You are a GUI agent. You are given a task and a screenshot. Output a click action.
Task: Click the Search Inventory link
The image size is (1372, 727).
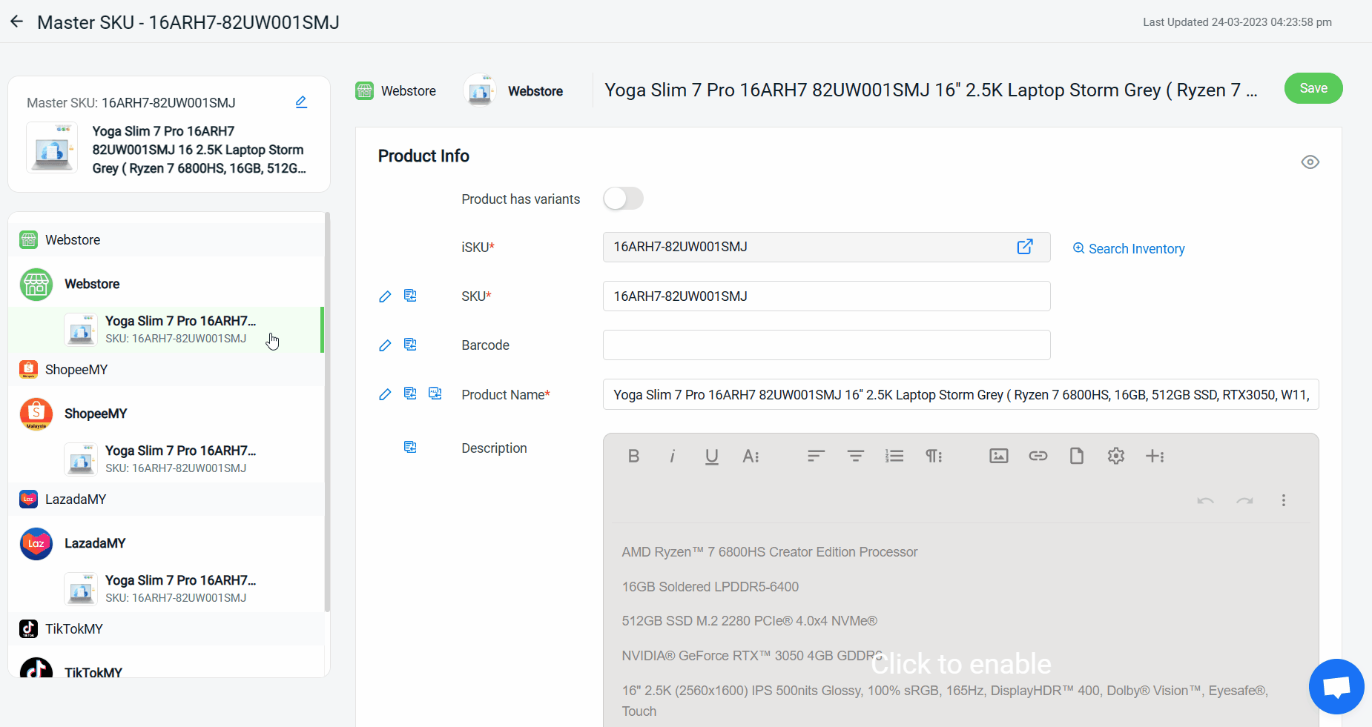[1129, 249]
